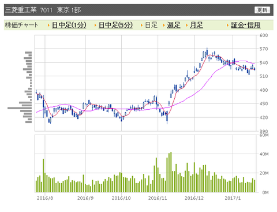Image resolution: width=277 pixels, height=212 pixels.
Task: Click the tallest volume bar in November 2016
Action: pos(171,172)
